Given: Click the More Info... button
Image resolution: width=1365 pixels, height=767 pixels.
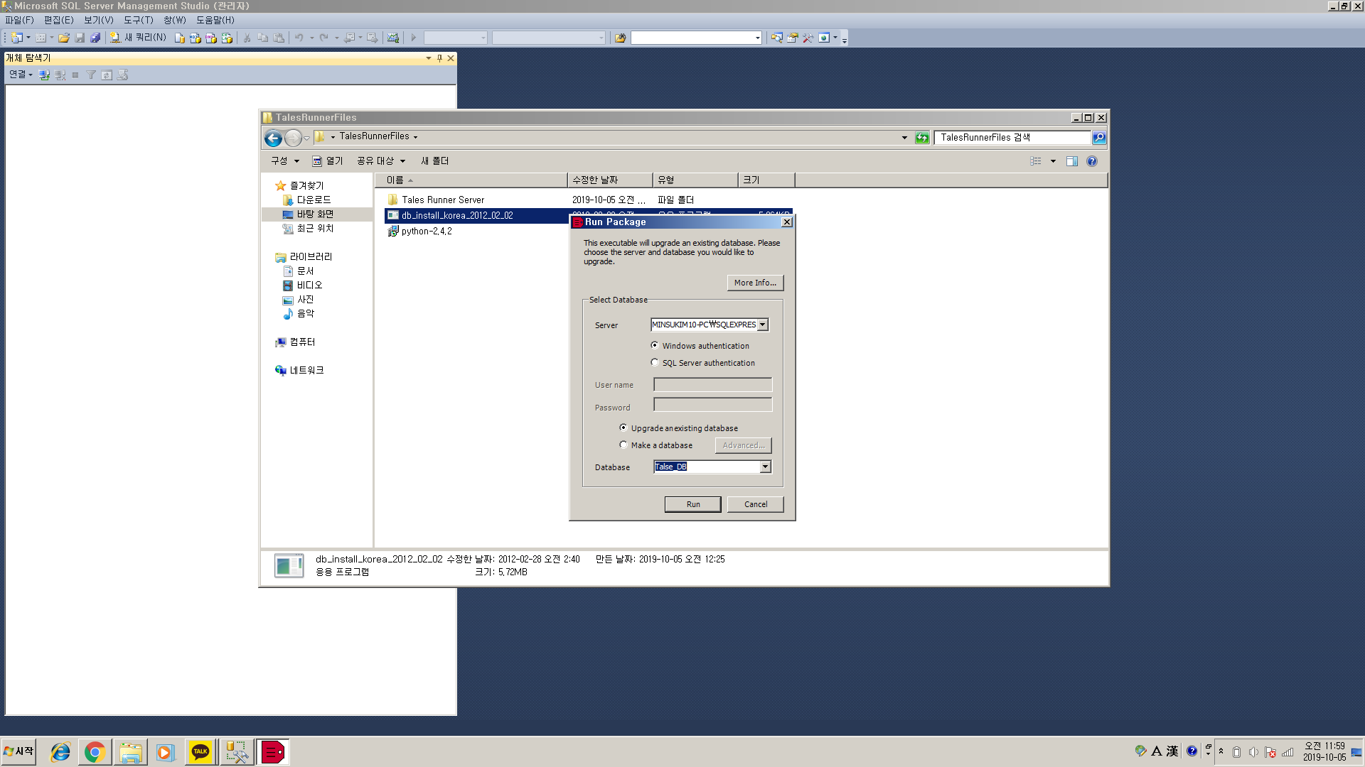Looking at the screenshot, I should (x=756, y=283).
